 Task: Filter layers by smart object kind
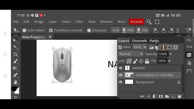tap(176, 47)
